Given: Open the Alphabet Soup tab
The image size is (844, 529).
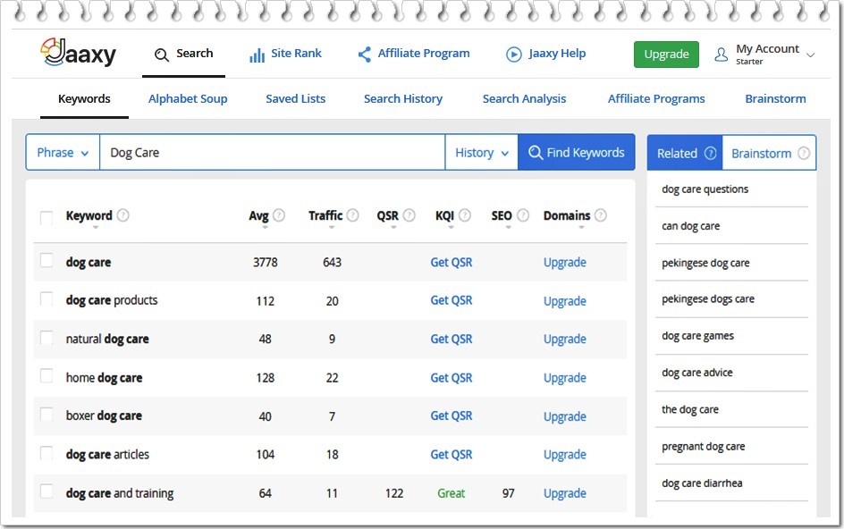Looking at the screenshot, I should (x=188, y=99).
